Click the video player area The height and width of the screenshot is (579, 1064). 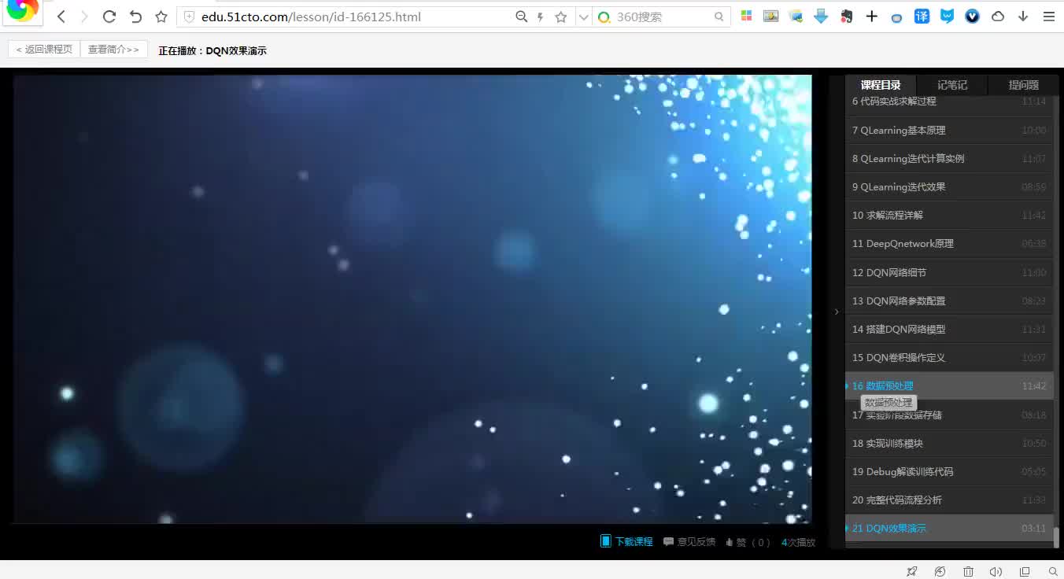click(412, 299)
